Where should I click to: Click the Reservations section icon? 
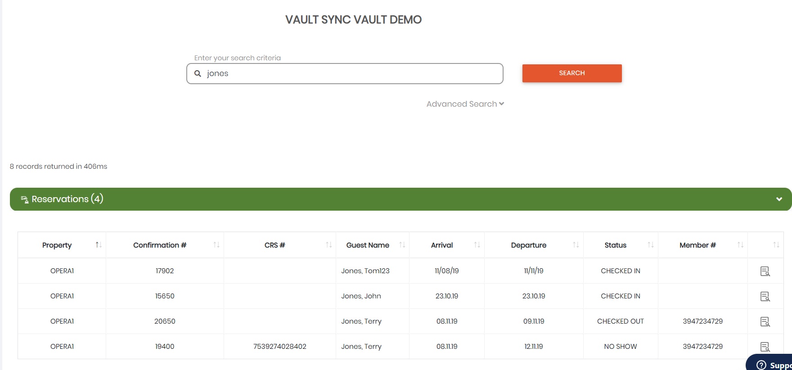pos(25,199)
